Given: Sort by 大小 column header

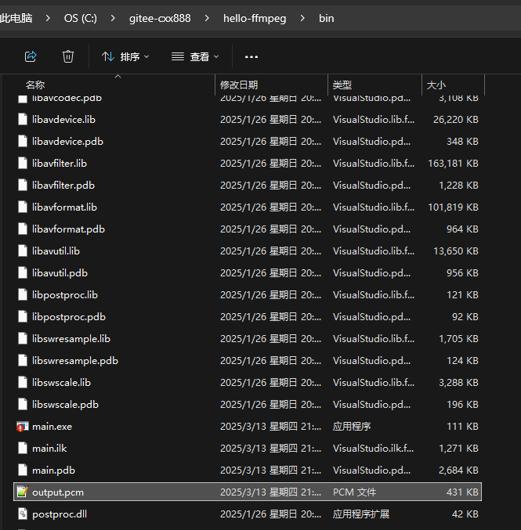Looking at the screenshot, I should (436, 85).
